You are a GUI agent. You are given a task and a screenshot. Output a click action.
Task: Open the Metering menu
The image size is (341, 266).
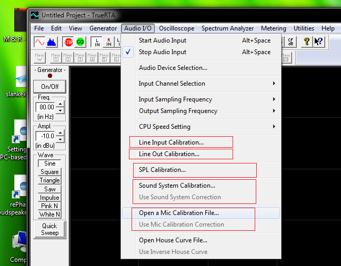274,28
